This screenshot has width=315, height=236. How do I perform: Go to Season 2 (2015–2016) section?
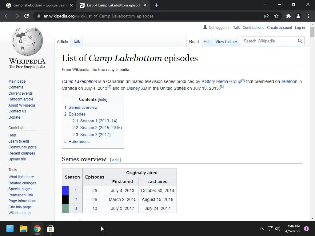coord(101,128)
